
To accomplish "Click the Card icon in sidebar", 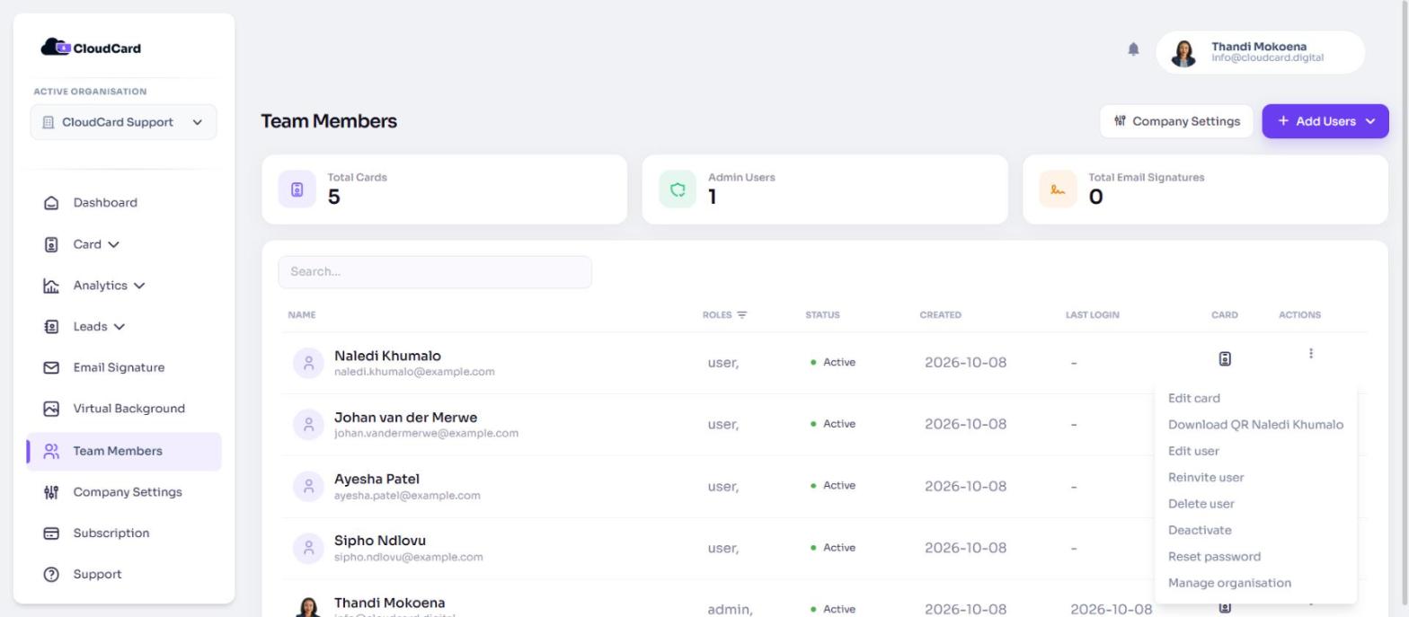I will [51, 244].
